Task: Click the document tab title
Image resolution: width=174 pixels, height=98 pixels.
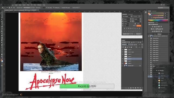Action: (x=21, y=10)
